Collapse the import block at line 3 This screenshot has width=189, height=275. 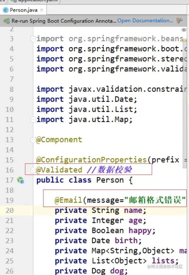pyautogui.click(x=33, y=39)
